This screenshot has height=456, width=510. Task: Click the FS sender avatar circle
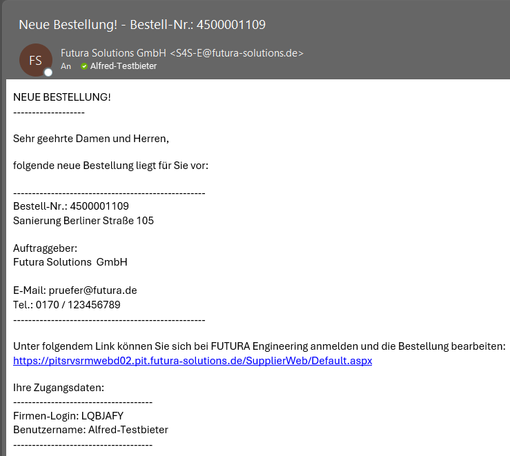[35, 60]
